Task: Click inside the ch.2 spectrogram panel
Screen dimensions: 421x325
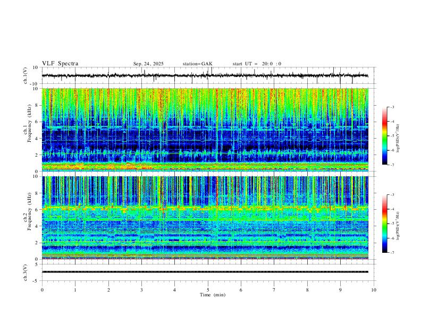Action: pos(205,218)
